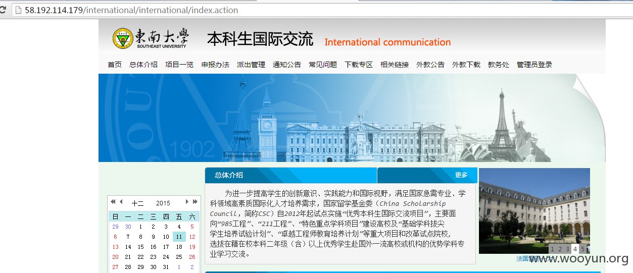Select date 18 in the calendar

pyautogui.click(x=179, y=247)
